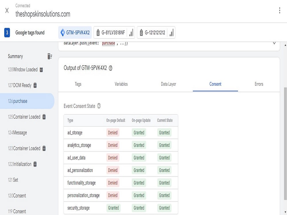
Task: Click the Denied default badge for personalization_storage
Action: [x=113, y=196]
